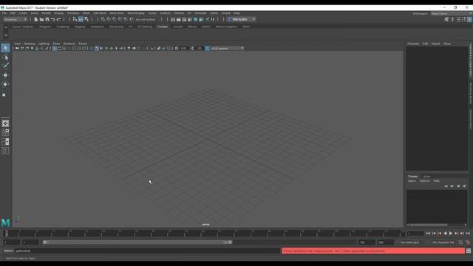473x266 pixels.
Task: Open the Mesh Tools menu
Action: (x=117, y=13)
